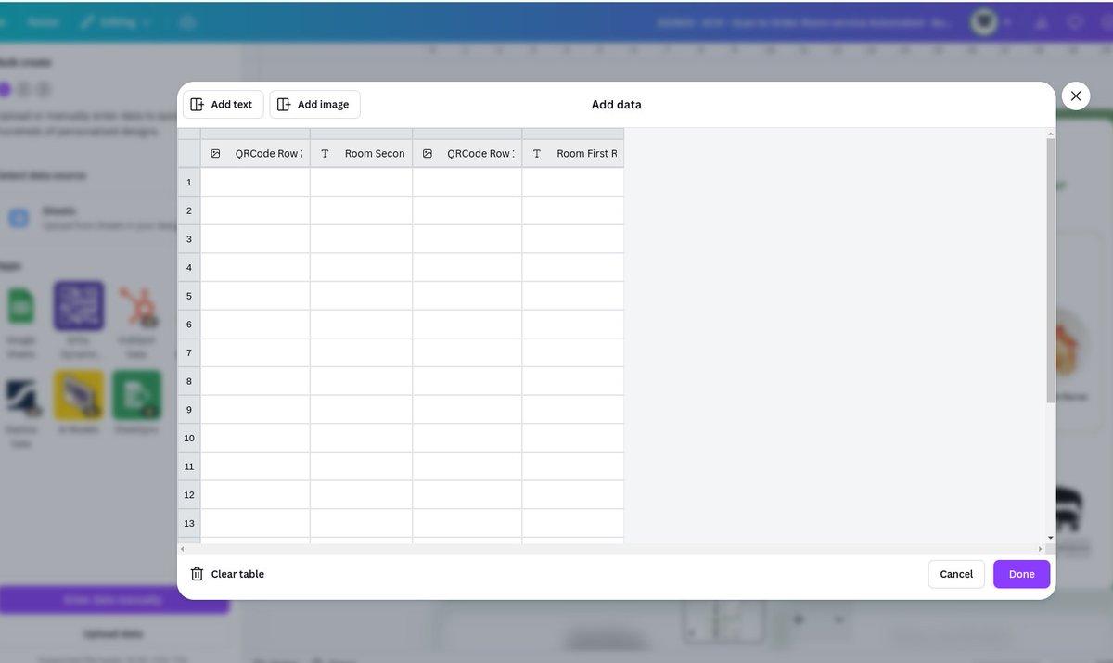Click the text icon in Room Secon header
Image resolution: width=1113 pixels, height=663 pixels.
pyautogui.click(x=325, y=154)
